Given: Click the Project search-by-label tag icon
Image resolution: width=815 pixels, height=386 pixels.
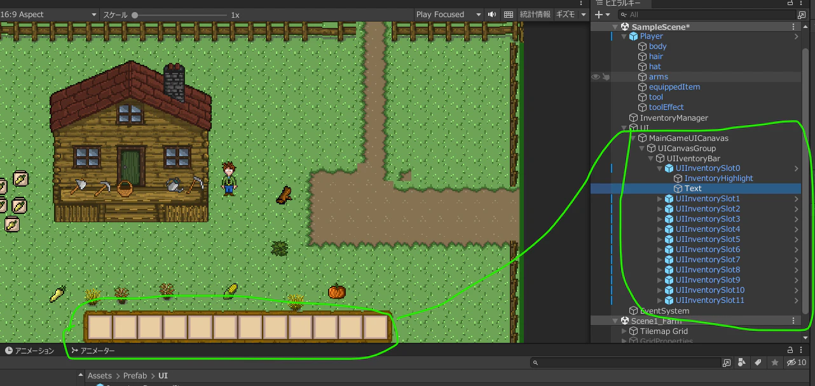Looking at the screenshot, I should (x=758, y=363).
